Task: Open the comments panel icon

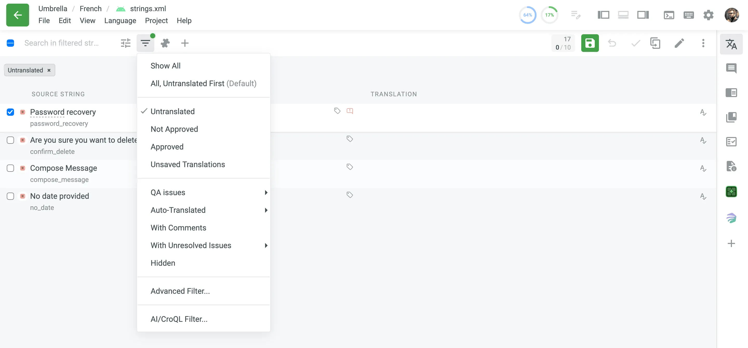Action: [731, 69]
